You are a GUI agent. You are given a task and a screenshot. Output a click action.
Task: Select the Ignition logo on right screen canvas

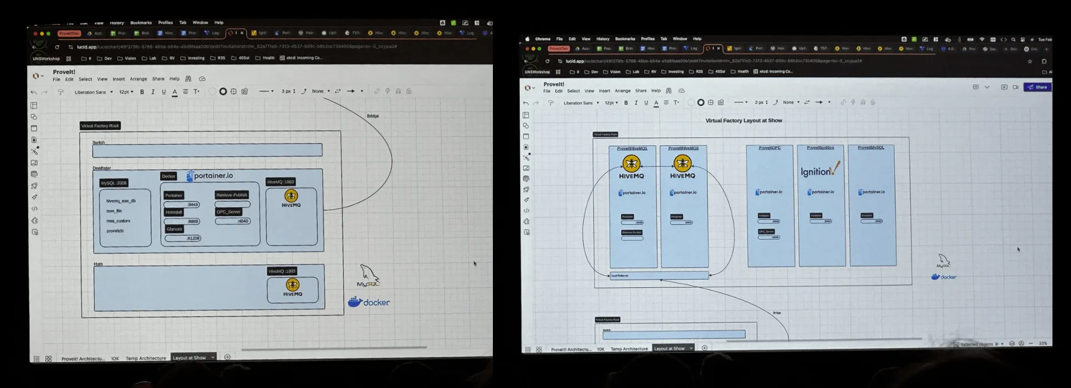821,169
